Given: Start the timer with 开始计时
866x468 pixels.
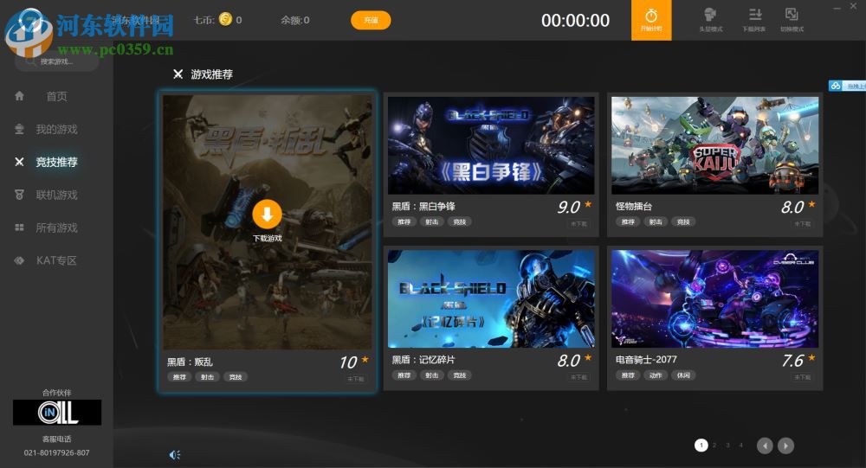Looking at the screenshot, I should point(651,20).
